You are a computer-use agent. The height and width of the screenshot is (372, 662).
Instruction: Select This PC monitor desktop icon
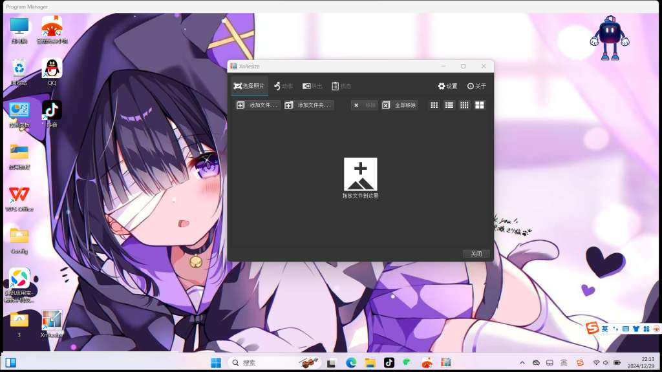[19, 30]
